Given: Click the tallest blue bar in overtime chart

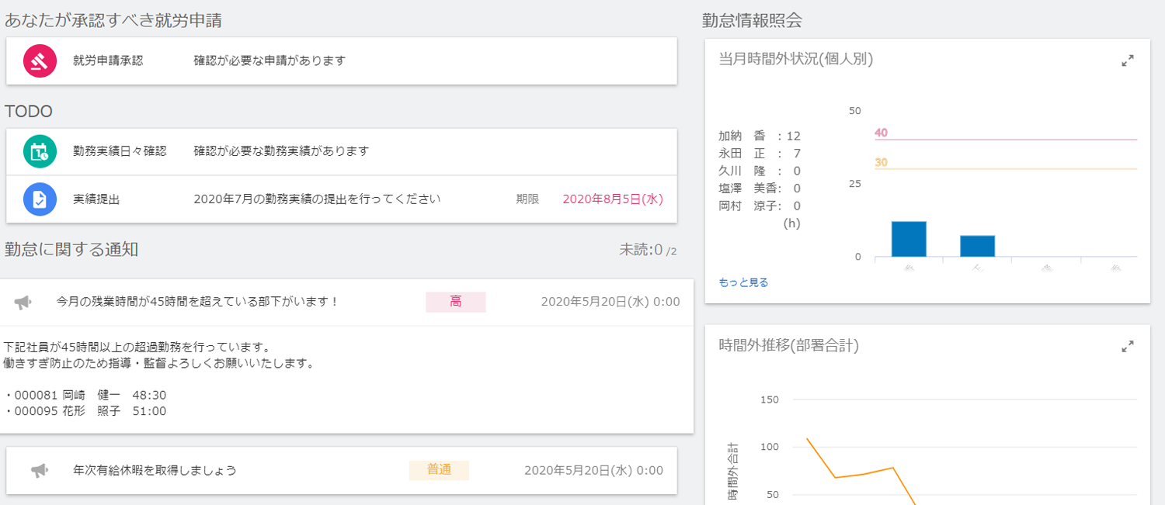Looking at the screenshot, I should coord(909,239).
